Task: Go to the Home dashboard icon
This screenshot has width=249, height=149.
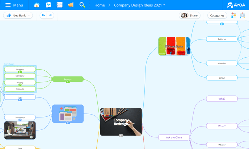Action: coord(37,5)
